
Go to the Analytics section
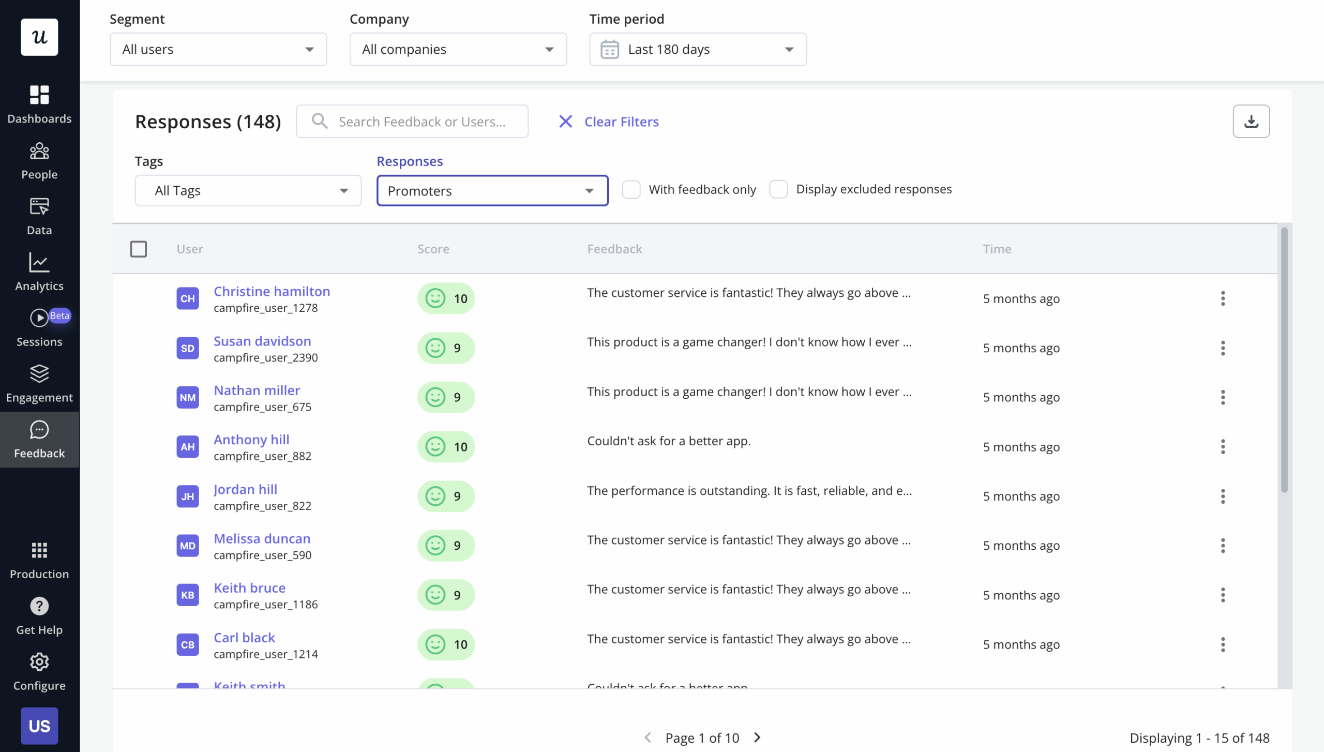39,271
